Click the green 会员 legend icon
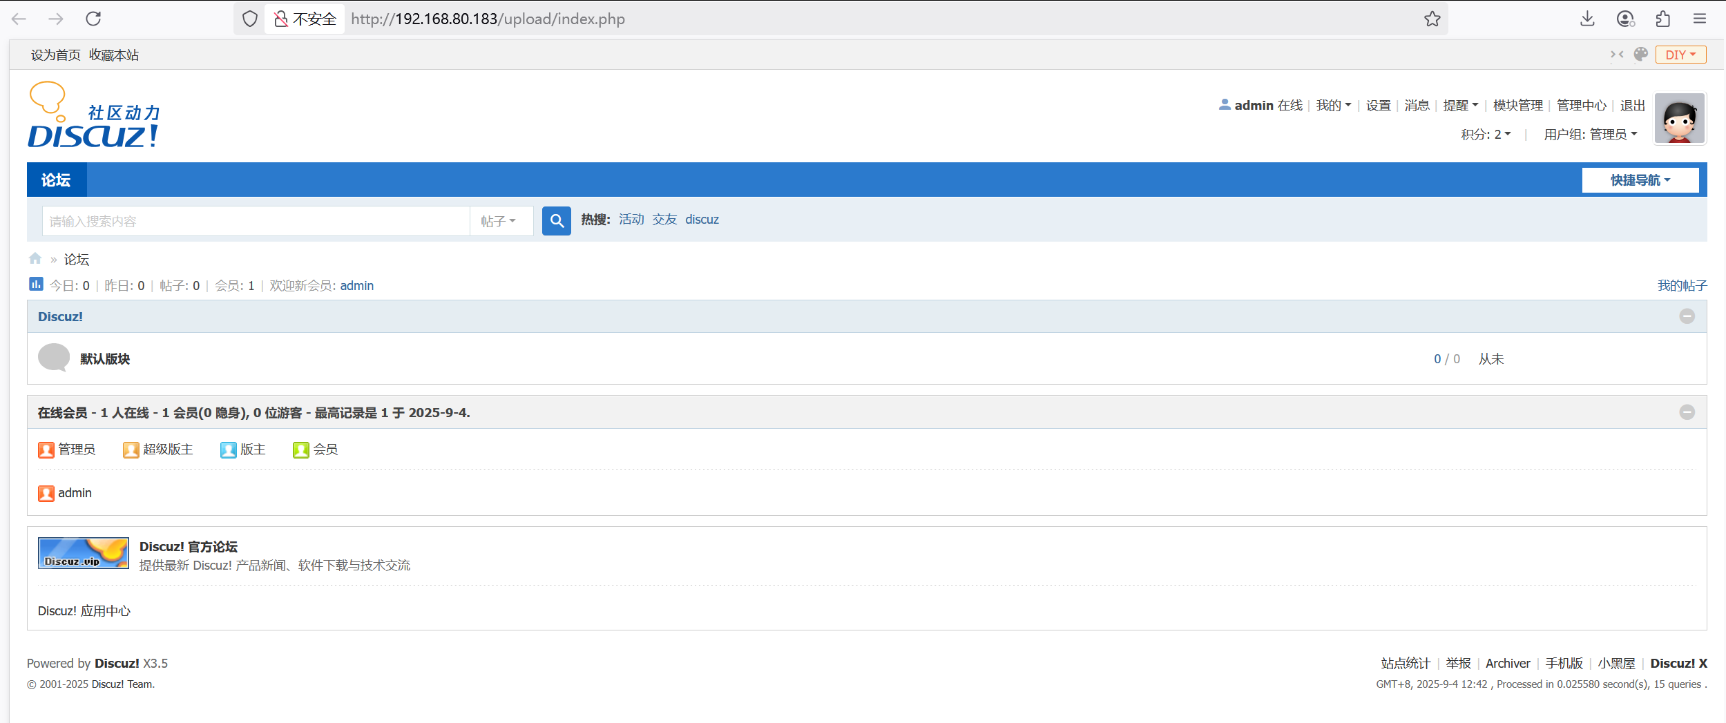Image resolution: width=1726 pixels, height=723 pixels. click(301, 450)
